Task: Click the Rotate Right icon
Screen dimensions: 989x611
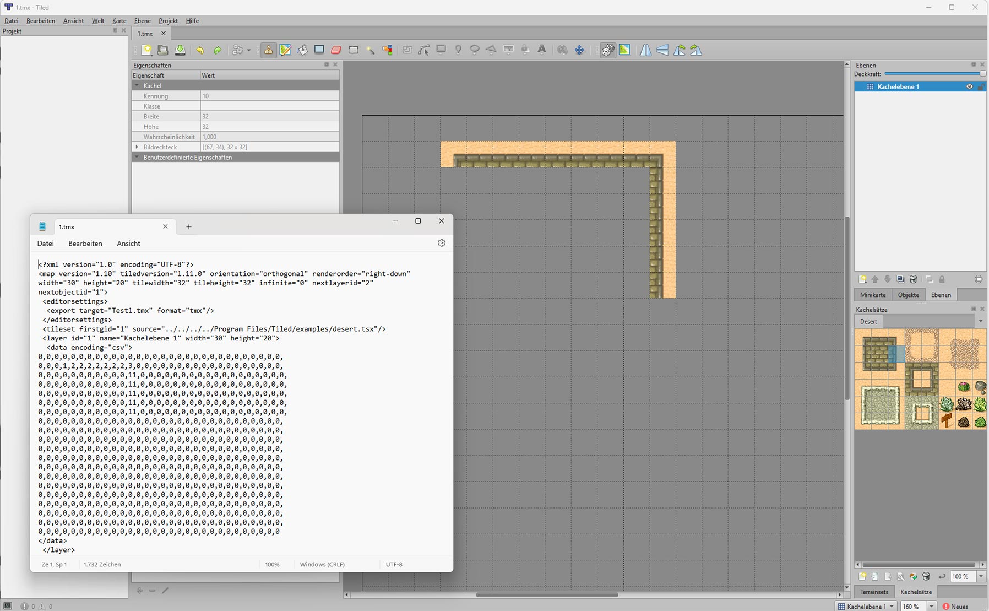Action: click(696, 50)
